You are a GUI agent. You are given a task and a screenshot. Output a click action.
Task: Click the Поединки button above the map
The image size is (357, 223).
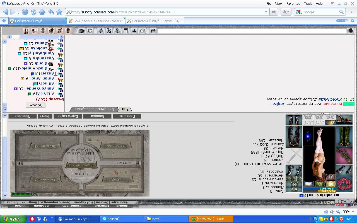click(127, 116)
